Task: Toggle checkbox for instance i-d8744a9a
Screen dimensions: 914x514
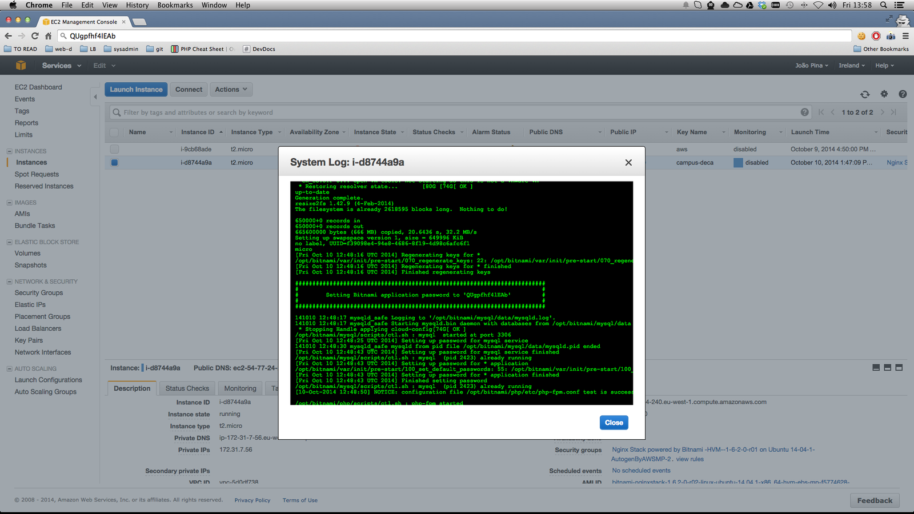Action: point(114,163)
